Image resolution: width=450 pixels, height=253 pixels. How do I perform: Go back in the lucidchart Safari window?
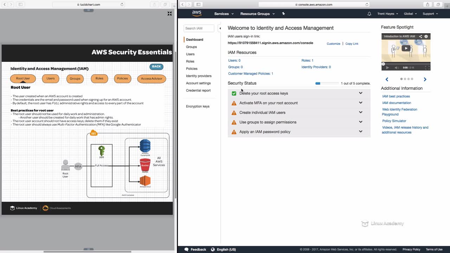(x=4, y=5)
